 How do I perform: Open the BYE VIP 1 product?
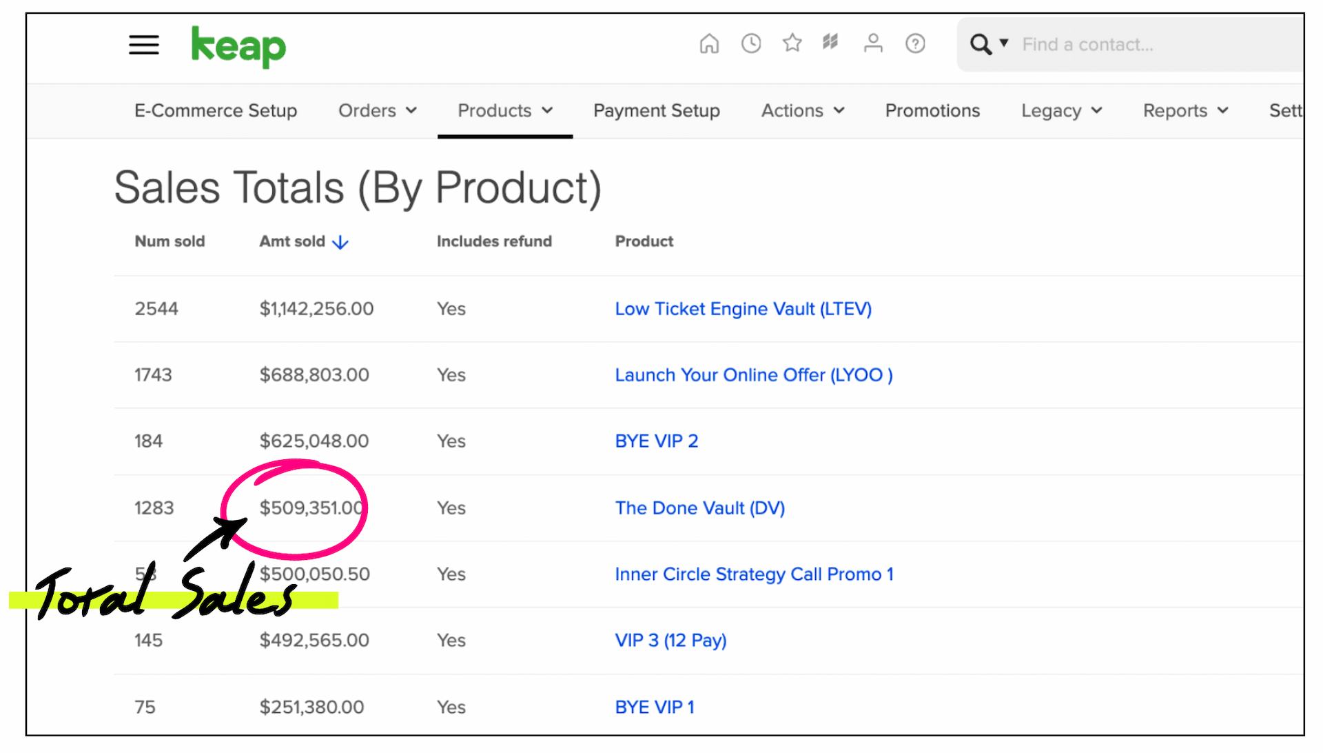(x=655, y=707)
